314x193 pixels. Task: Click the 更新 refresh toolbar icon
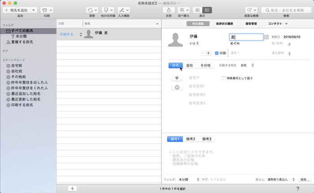(92, 10)
